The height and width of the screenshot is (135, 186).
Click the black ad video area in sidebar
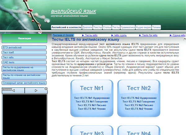click(24, 114)
